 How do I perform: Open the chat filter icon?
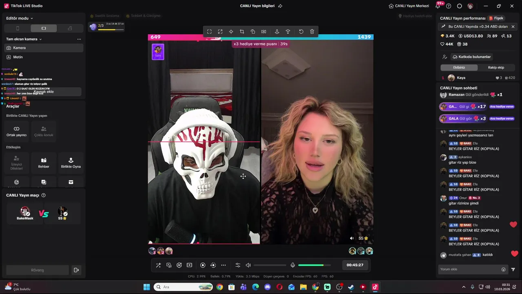pos(513,269)
